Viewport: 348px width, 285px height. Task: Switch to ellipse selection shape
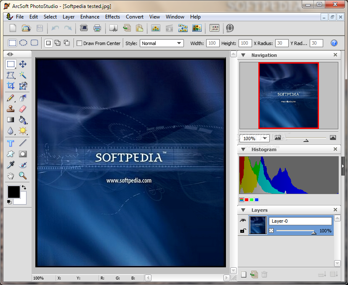[x=23, y=43]
